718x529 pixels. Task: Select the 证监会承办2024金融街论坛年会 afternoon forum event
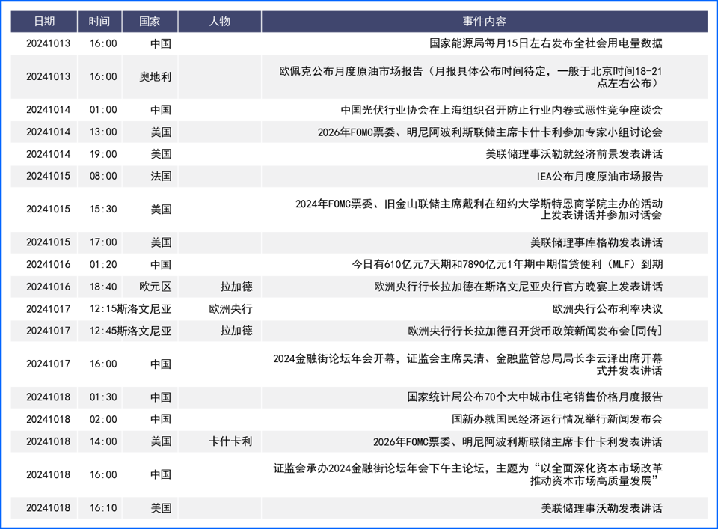[468, 474]
